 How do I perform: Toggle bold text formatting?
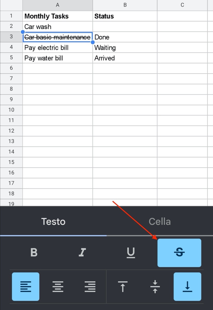[x=34, y=252]
